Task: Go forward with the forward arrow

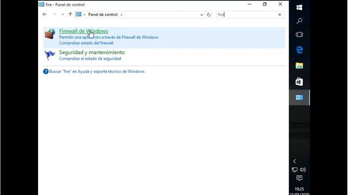Action: 54,15
